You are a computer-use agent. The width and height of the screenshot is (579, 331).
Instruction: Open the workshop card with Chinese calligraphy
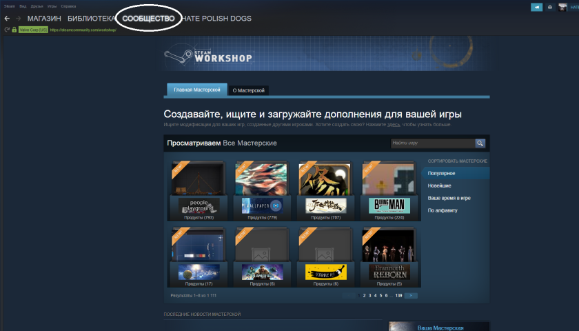tap(325, 190)
